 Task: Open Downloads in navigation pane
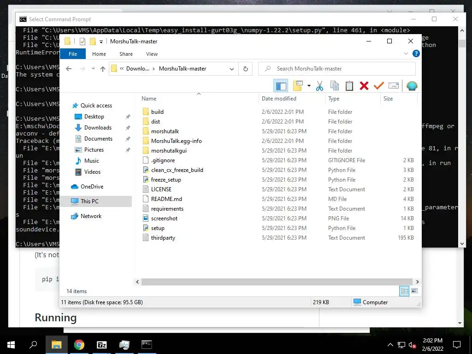[98, 128]
